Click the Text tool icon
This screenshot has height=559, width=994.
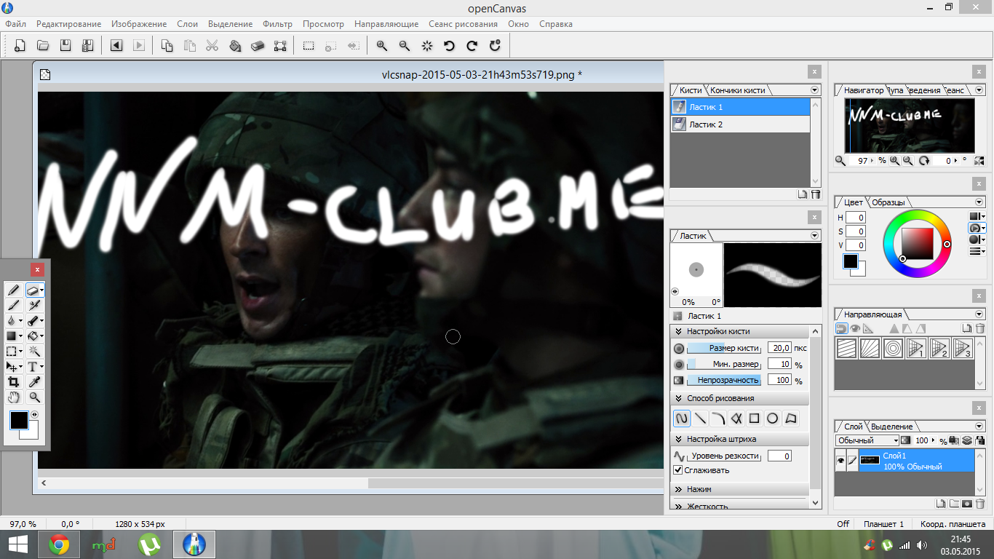pyautogui.click(x=33, y=367)
